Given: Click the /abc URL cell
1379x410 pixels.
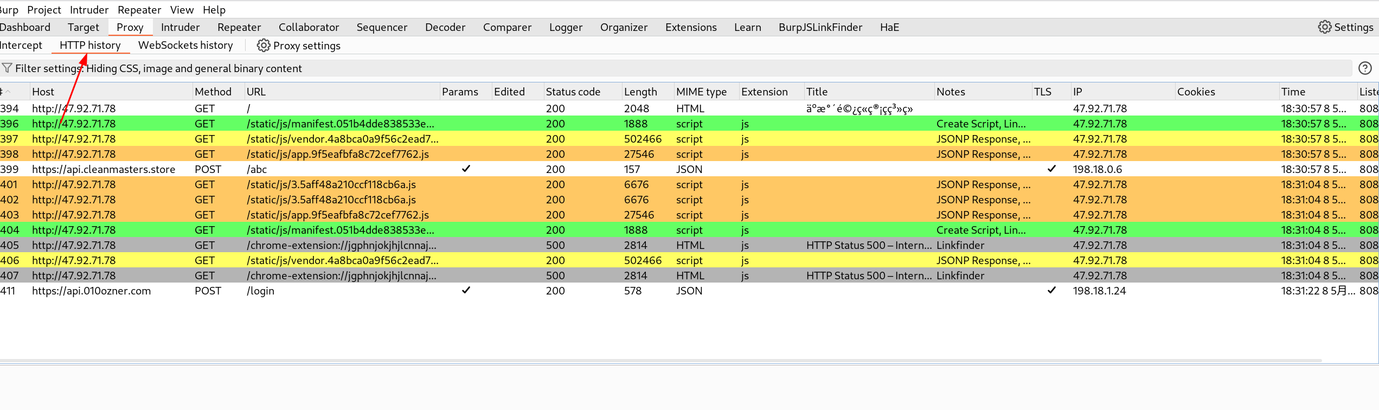Looking at the screenshot, I should click(342, 169).
